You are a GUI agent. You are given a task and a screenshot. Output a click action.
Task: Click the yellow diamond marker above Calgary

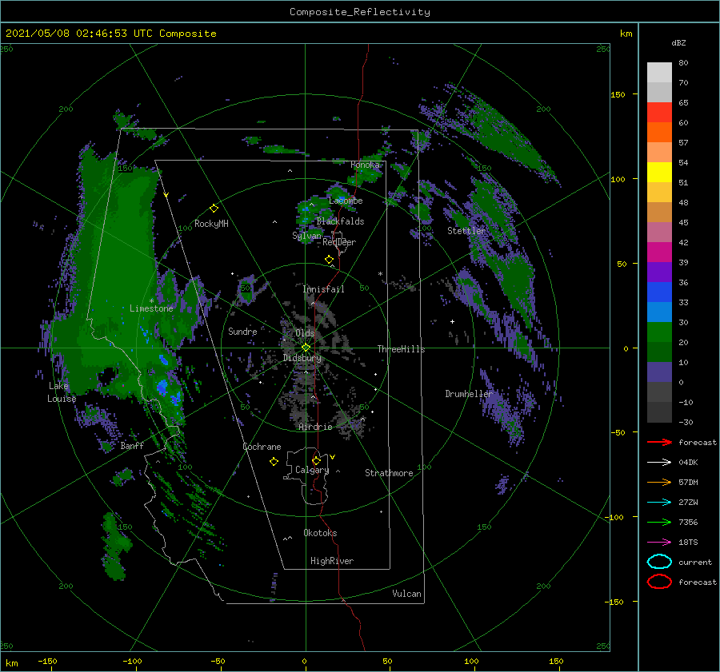pos(316,460)
